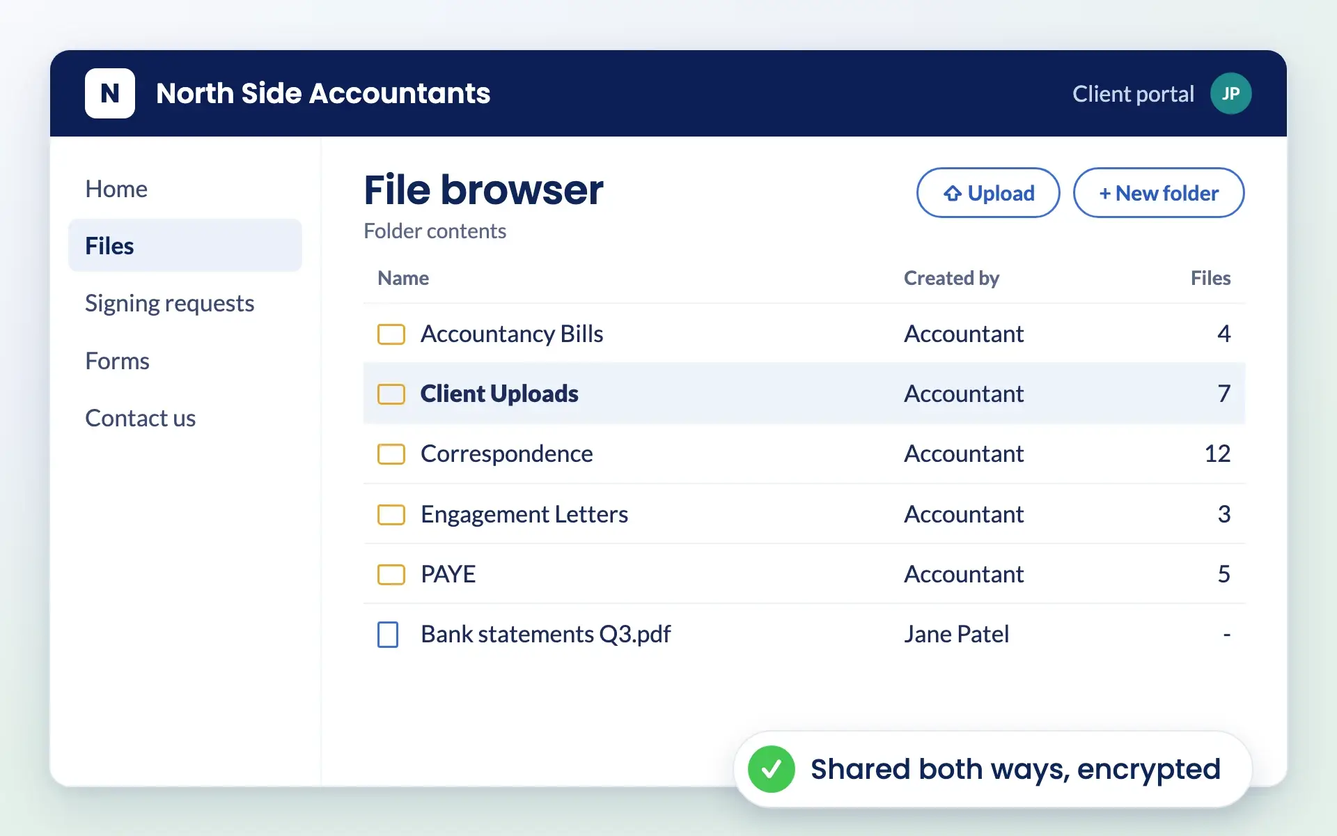1337x836 pixels.
Task: Open the Client Uploads folder name
Action: [499, 394]
